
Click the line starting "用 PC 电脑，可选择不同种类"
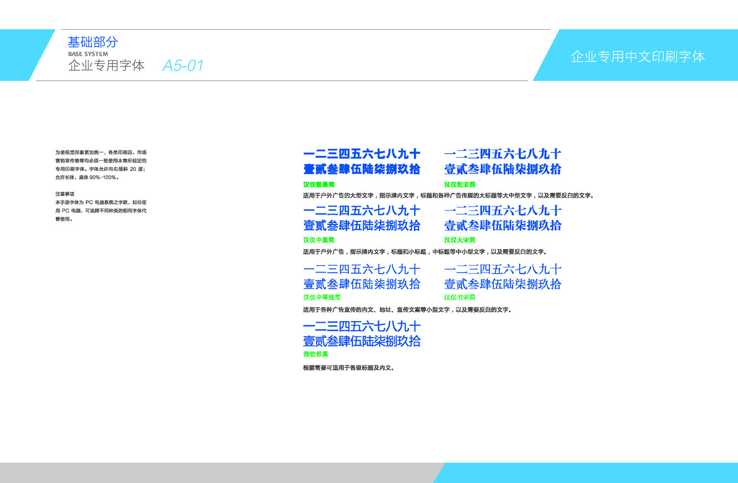[x=101, y=211]
